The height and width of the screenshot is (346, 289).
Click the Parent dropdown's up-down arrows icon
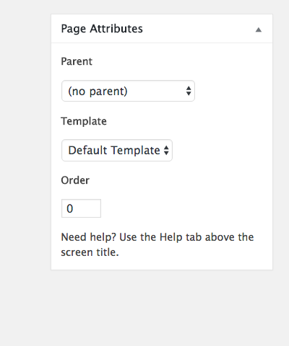click(189, 91)
